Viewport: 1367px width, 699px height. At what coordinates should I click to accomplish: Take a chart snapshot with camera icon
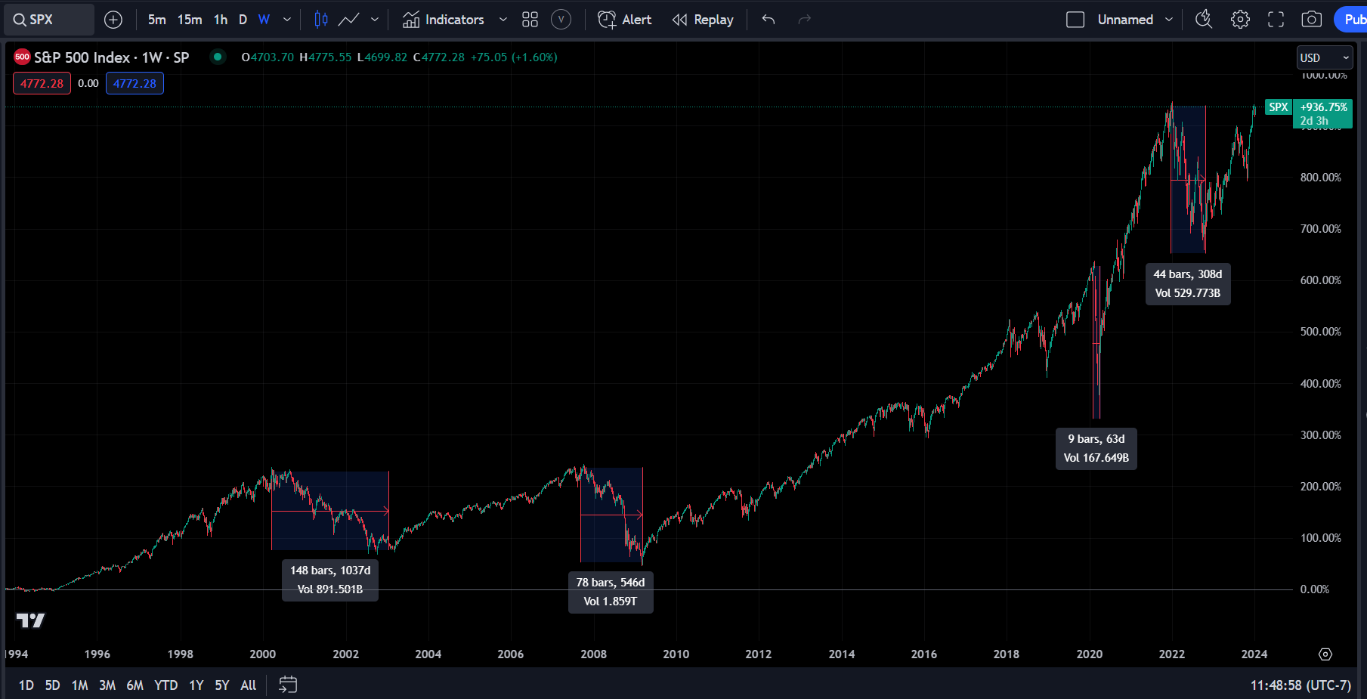[1312, 20]
